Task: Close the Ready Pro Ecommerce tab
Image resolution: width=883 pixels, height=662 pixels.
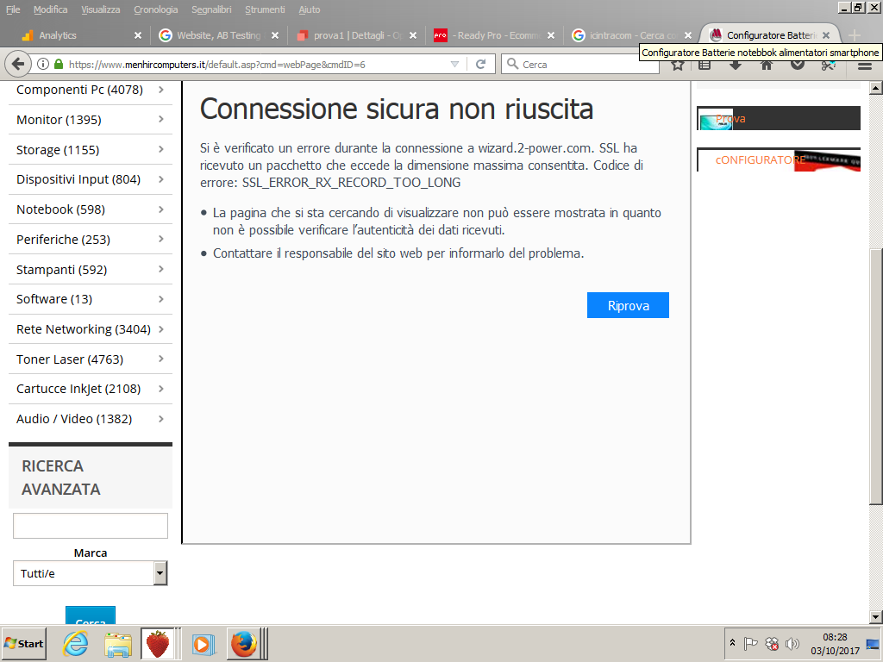Action: point(551,34)
